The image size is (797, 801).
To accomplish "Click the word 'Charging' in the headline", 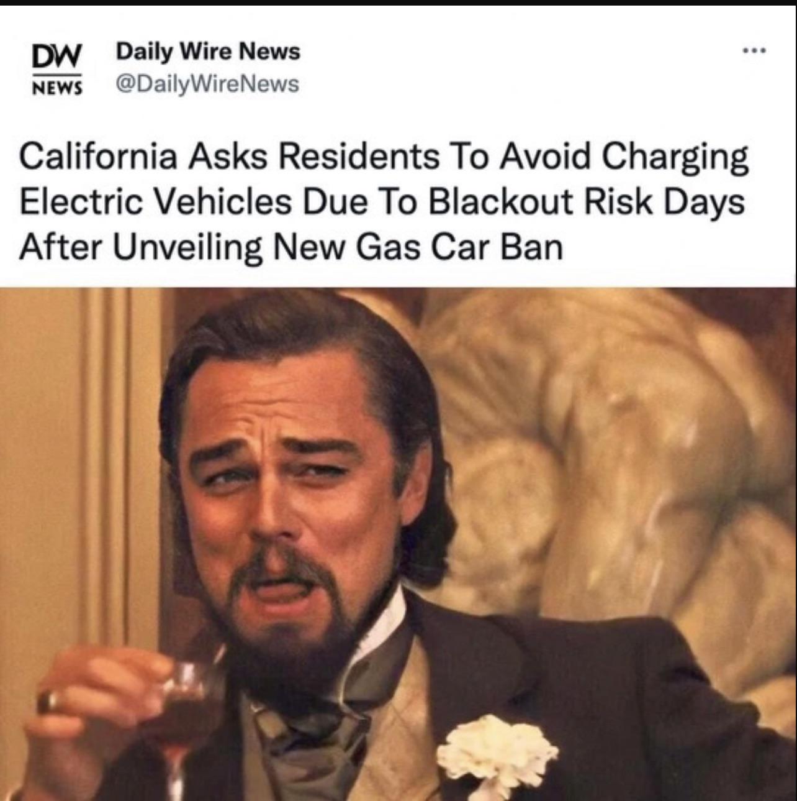I will [x=674, y=157].
